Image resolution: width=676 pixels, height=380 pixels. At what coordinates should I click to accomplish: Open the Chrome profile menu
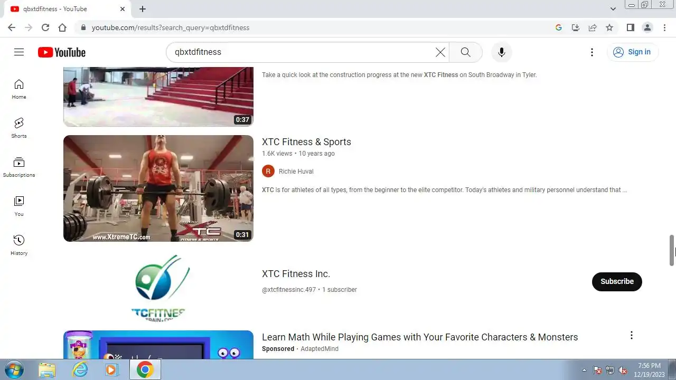tap(647, 27)
